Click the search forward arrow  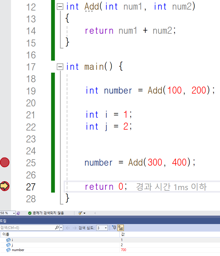[x=74, y=228]
